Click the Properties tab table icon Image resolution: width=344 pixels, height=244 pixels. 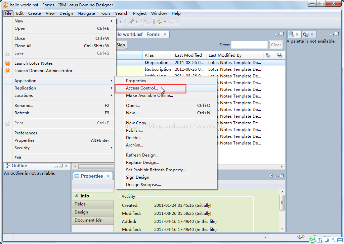pyautogui.click(x=77, y=176)
